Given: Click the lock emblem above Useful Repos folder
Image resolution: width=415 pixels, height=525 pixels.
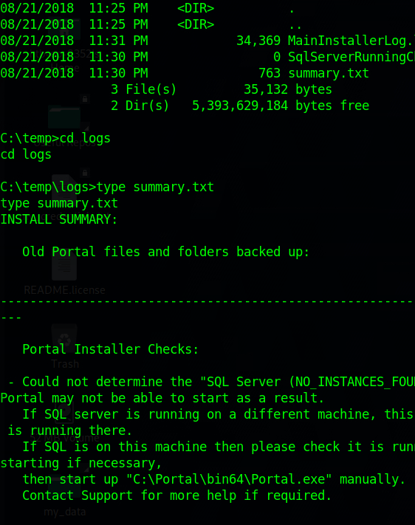Looking at the screenshot, I should (x=85, y=99).
